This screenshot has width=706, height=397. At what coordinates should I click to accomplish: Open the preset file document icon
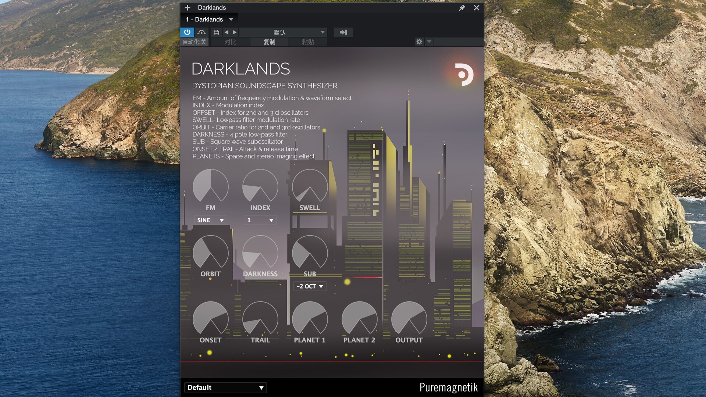(217, 32)
